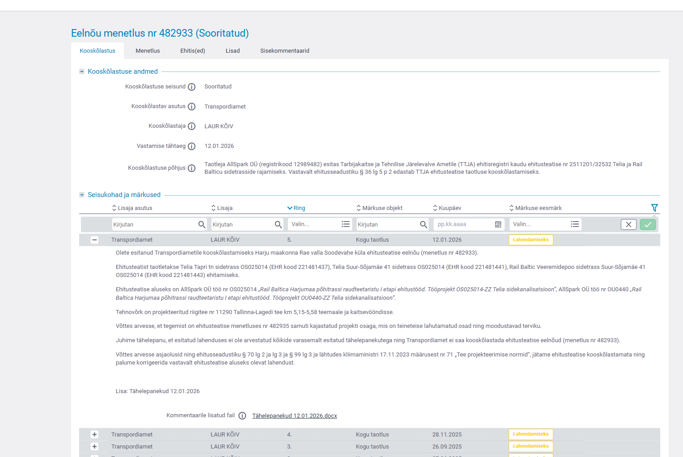Click info icon next to Kommentaarile lisatud fail
Viewport: 683px width, 457px height.
point(242,416)
